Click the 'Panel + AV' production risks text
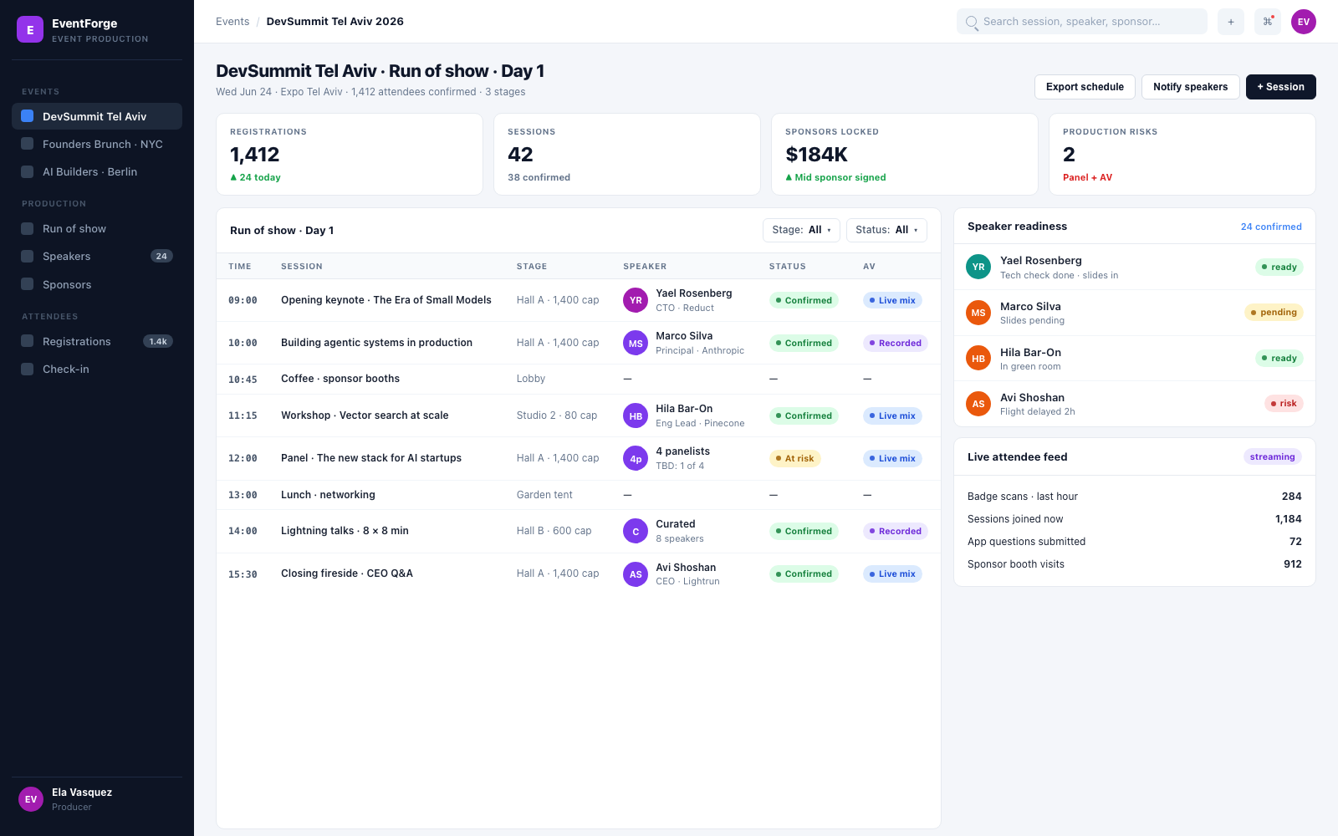 1087,177
